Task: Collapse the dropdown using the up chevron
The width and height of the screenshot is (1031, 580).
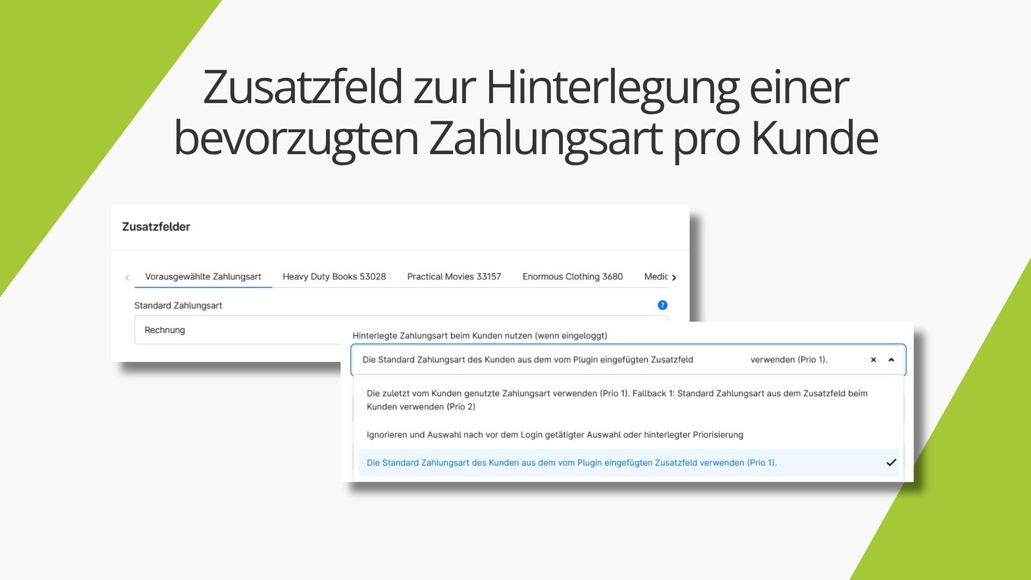Action: [x=891, y=360]
